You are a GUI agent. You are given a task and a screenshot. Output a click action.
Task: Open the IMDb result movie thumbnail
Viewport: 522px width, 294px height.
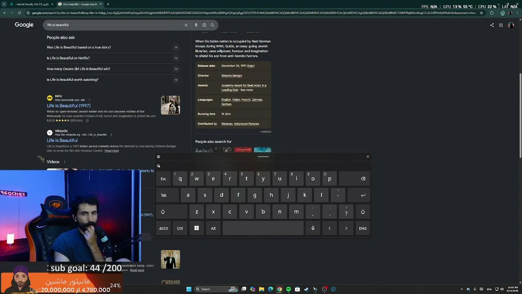170,105
